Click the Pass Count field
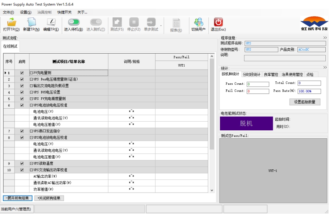Screen dimensions: 329x214 tap(258, 84)
